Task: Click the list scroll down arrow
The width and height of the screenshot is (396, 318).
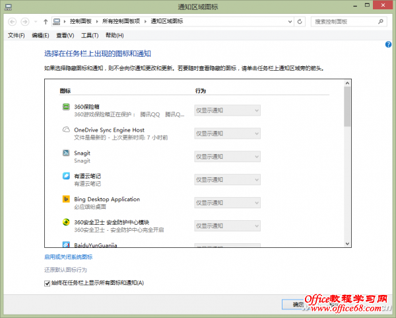Action: click(347, 243)
